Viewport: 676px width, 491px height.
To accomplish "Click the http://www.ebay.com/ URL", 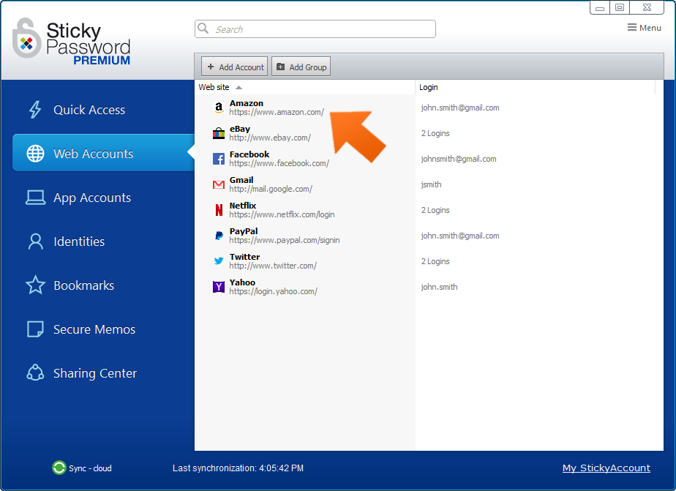I will pos(270,138).
